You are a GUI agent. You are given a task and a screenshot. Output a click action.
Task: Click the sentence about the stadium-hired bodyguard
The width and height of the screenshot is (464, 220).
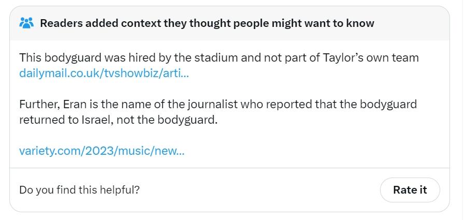coord(218,57)
